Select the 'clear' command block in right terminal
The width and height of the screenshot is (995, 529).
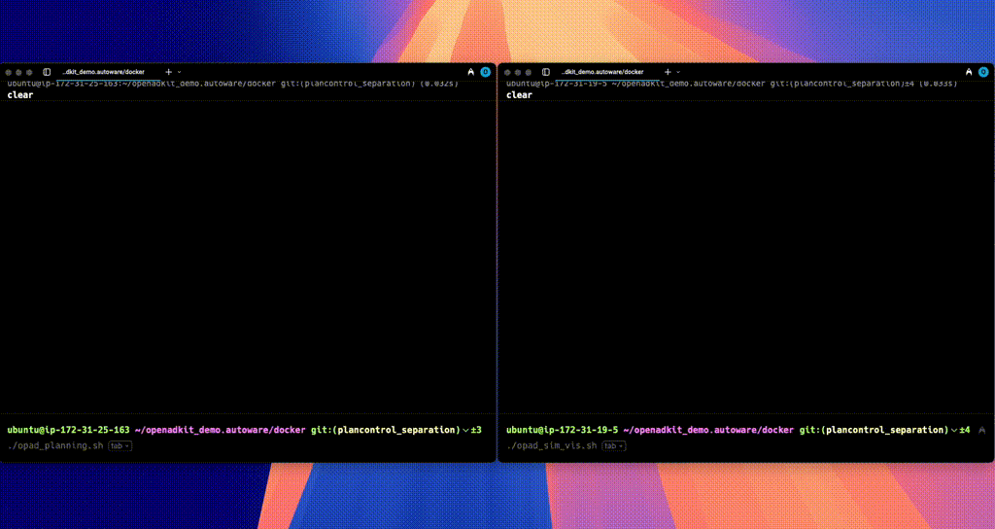(746, 90)
